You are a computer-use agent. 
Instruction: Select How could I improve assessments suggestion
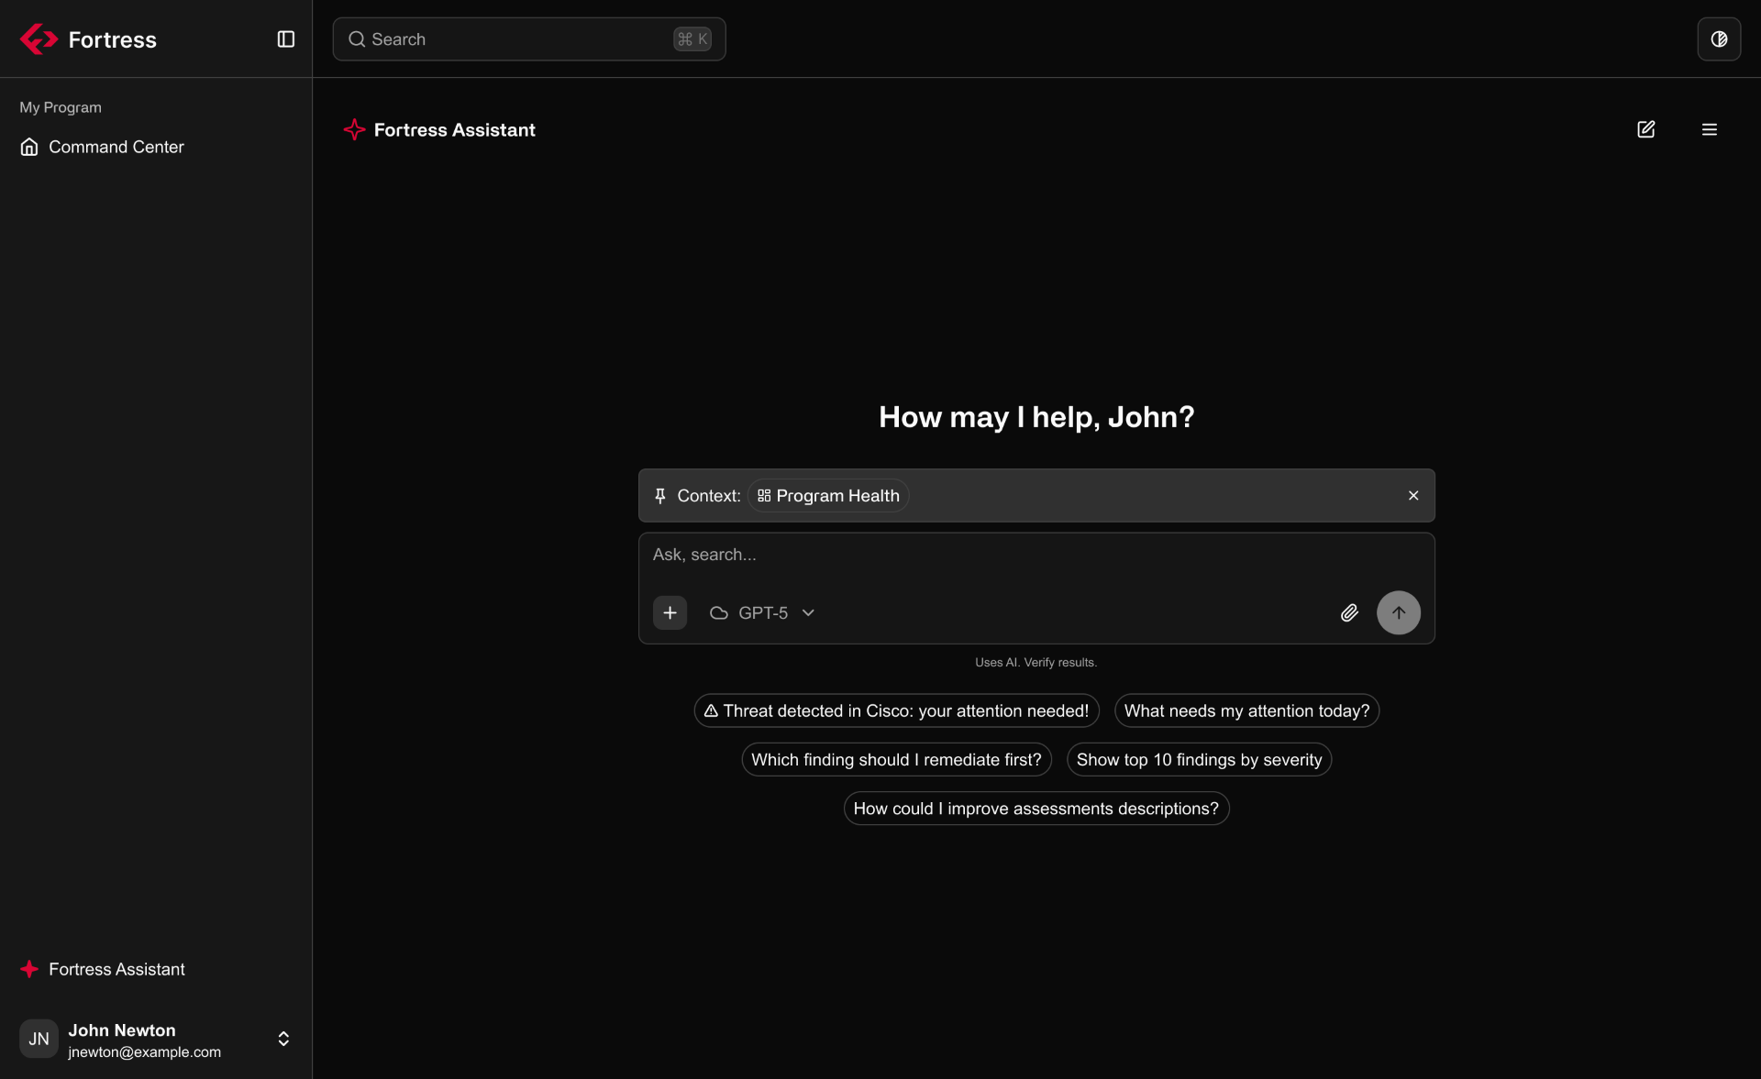(1036, 809)
